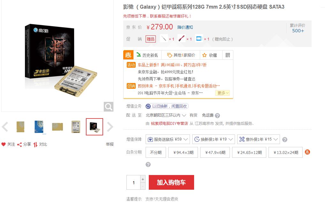325x206 pixels.
Task: Expand 服务送鼠标 ¥59 dropdown
Action: point(168,139)
